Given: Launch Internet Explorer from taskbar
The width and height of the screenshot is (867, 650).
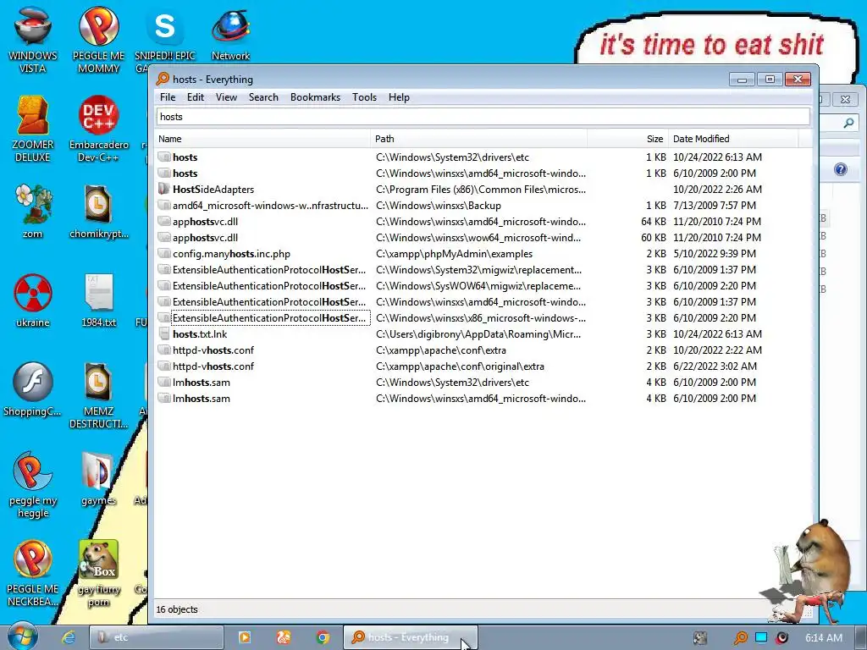Looking at the screenshot, I should tap(68, 637).
